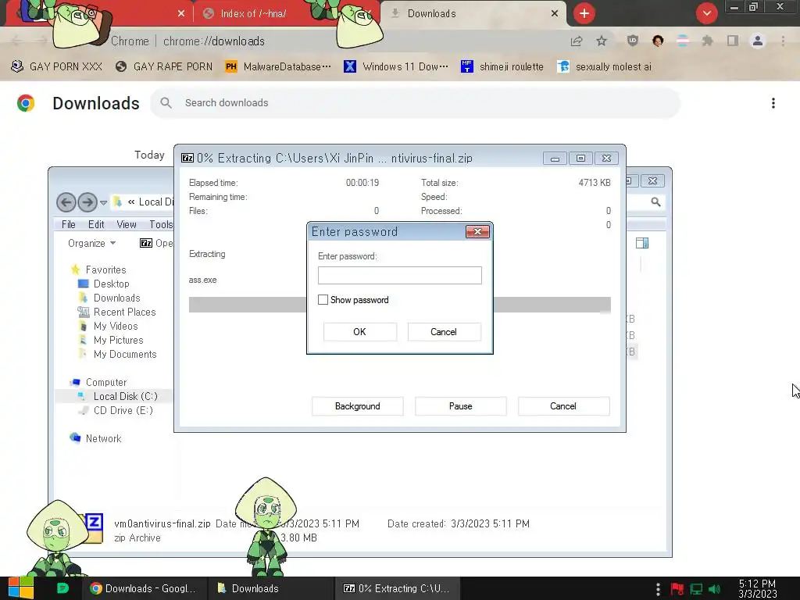Click the 7z Open button in the Explorer toolbar
This screenshot has width=800, height=600.
pos(156,244)
